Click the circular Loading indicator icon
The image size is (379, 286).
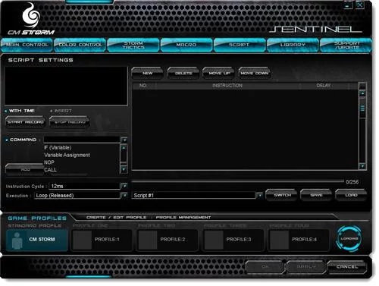(349, 239)
